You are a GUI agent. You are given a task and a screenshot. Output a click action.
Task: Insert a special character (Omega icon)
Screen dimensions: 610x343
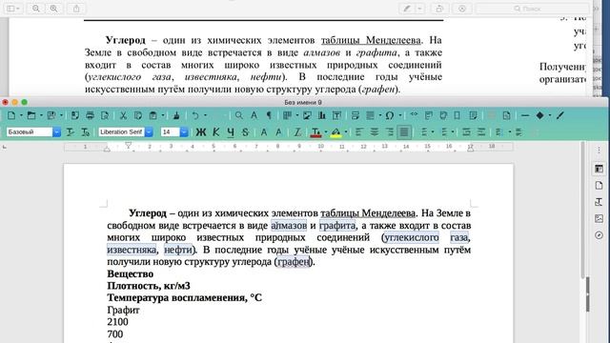point(390,115)
